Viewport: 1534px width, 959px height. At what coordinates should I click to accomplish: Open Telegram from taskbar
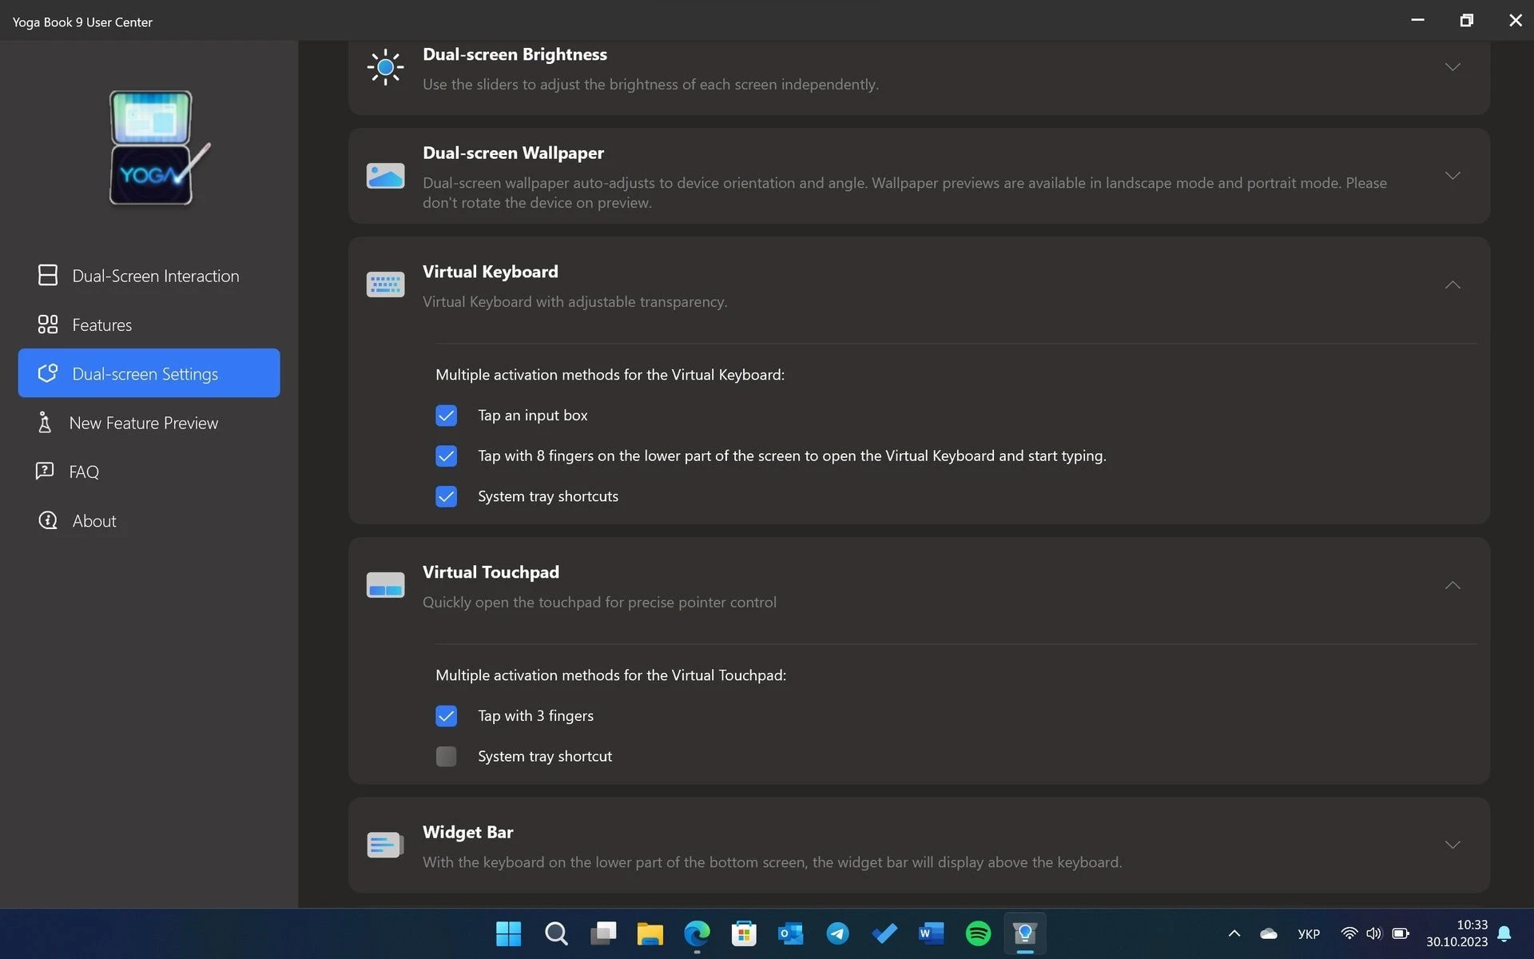tap(837, 933)
